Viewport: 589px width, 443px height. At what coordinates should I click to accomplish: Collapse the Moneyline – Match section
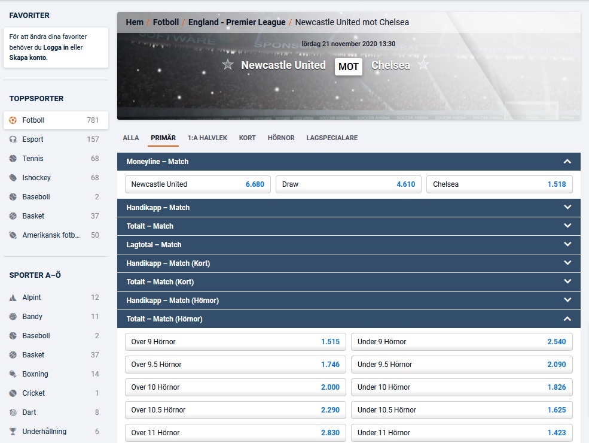point(567,162)
